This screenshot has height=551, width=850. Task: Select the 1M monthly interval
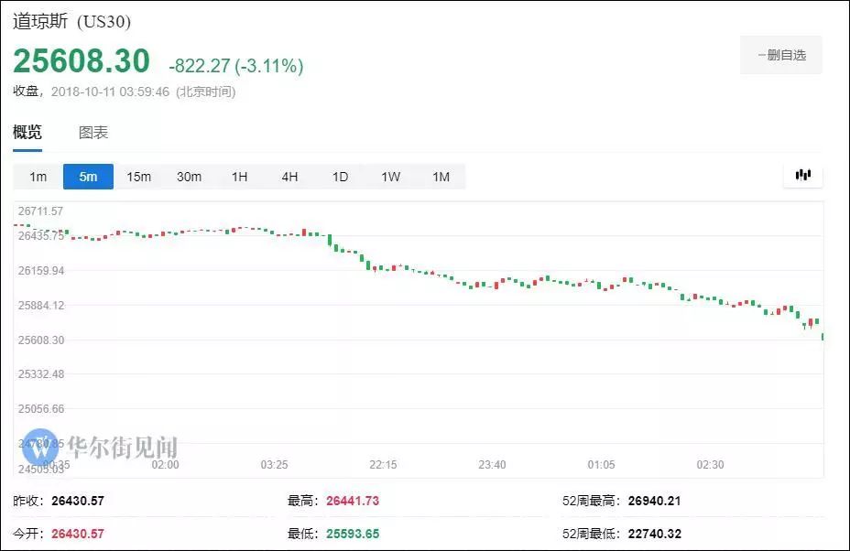(x=441, y=177)
